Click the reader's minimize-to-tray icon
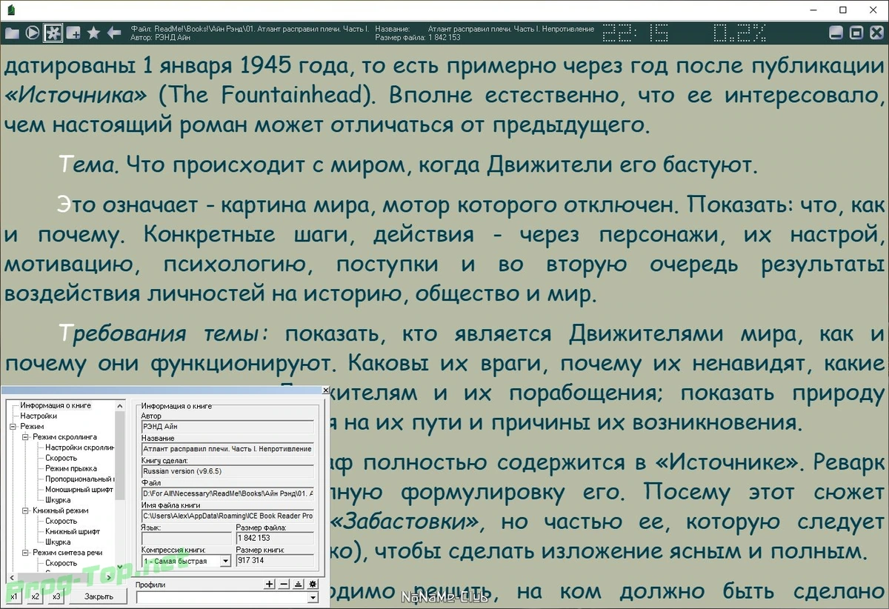The width and height of the screenshot is (889, 609). point(836,33)
